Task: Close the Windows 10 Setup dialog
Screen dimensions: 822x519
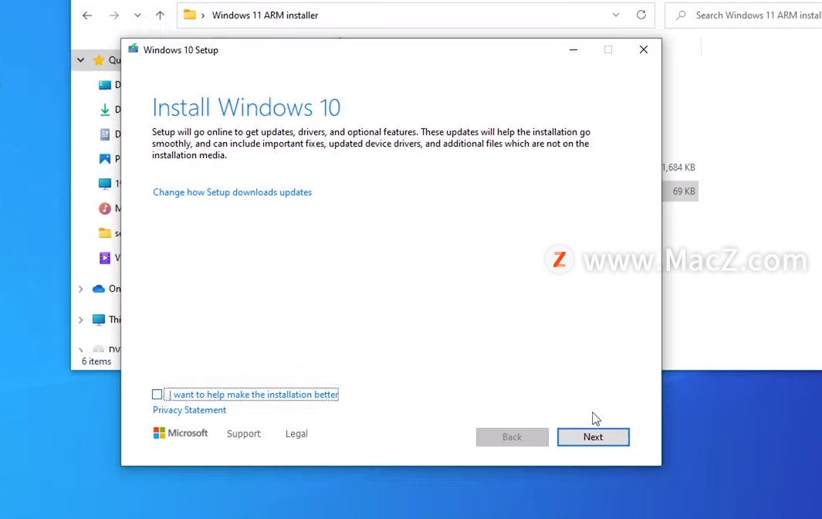Action: pos(643,49)
